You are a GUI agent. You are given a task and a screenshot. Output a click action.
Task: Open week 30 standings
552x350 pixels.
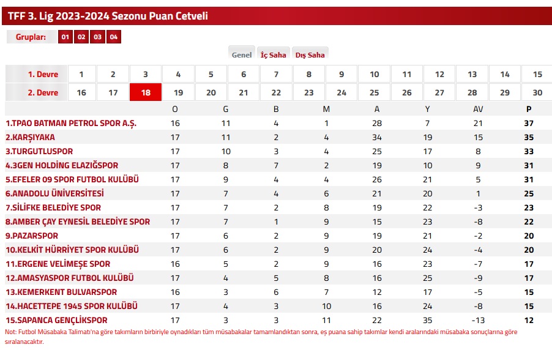537,93
